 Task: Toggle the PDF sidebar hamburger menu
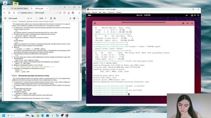tap(5, 18)
